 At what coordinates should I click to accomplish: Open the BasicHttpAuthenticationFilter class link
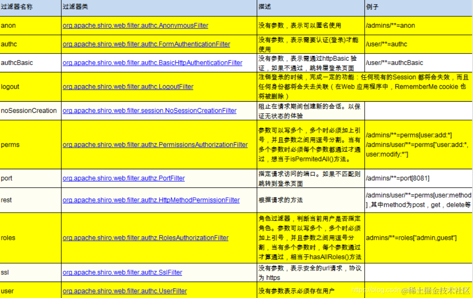(x=152, y=62)
